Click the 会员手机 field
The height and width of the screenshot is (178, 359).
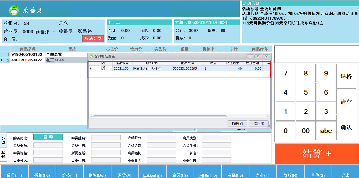tap(217, 145)
